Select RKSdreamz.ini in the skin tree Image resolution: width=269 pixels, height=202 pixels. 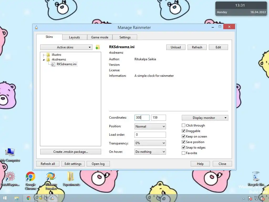pyautogui.click(x=66, y=64)
